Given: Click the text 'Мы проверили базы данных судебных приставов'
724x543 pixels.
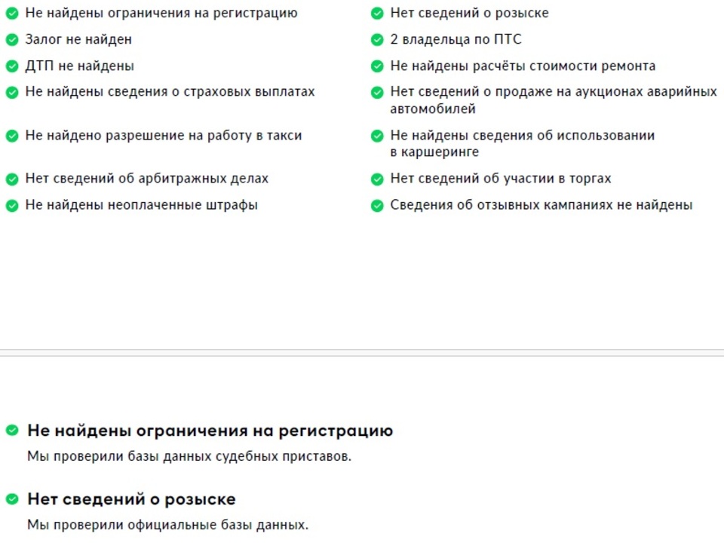Looking at the screenshot, I should point(189,456).
